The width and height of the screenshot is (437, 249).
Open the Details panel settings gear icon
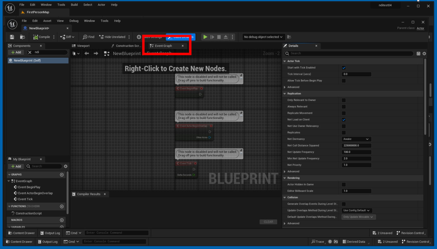(x=424, y=53)
